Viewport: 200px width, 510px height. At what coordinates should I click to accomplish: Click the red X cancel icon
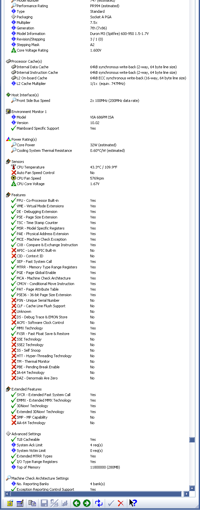tap(121, 503)
